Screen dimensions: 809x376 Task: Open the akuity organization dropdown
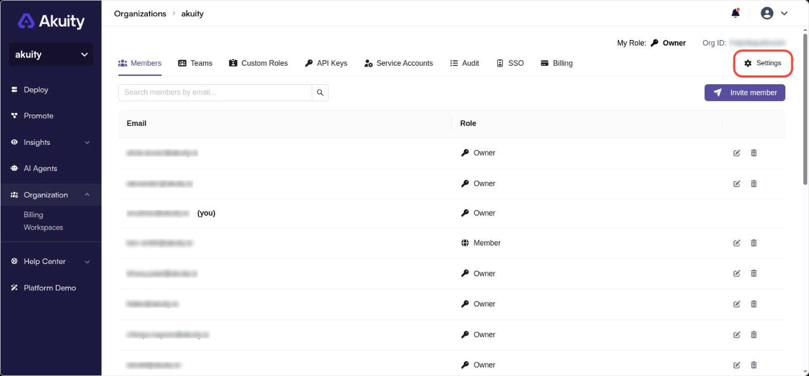tap(51, 54)
